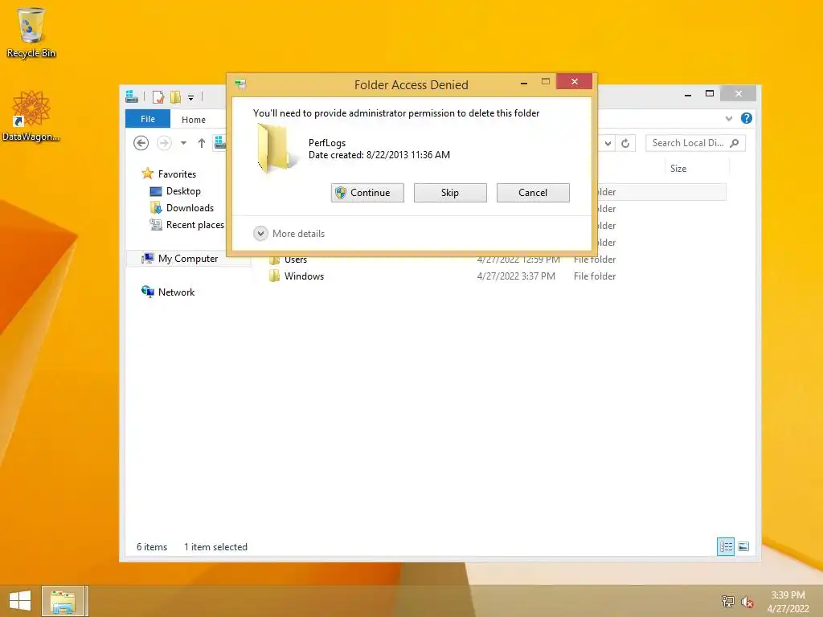Screen dimensions: 823x617
Task: Click File Explorer on the taskbar
Action: click(63, 601)
